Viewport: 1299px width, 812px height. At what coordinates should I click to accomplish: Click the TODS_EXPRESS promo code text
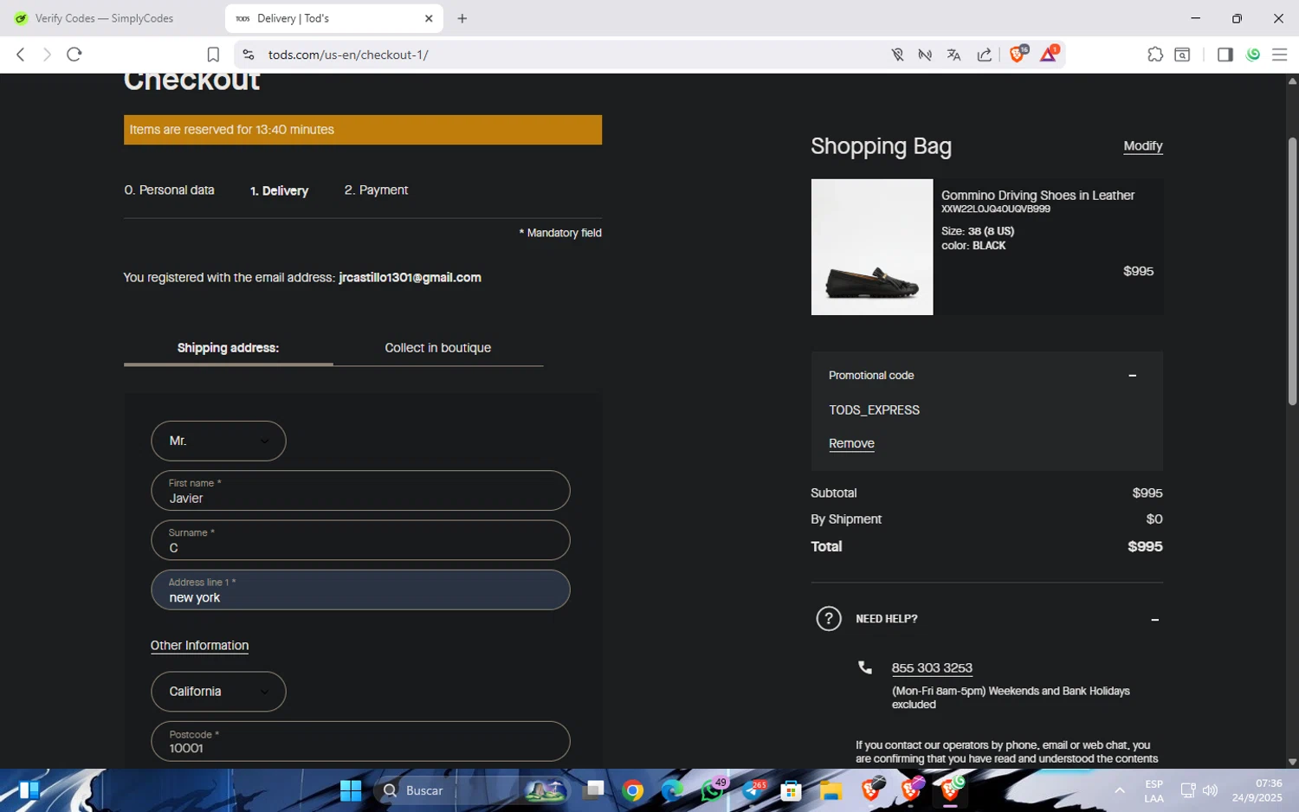(874, 410)
